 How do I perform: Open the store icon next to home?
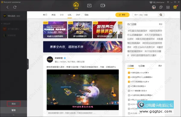(89, 5)
